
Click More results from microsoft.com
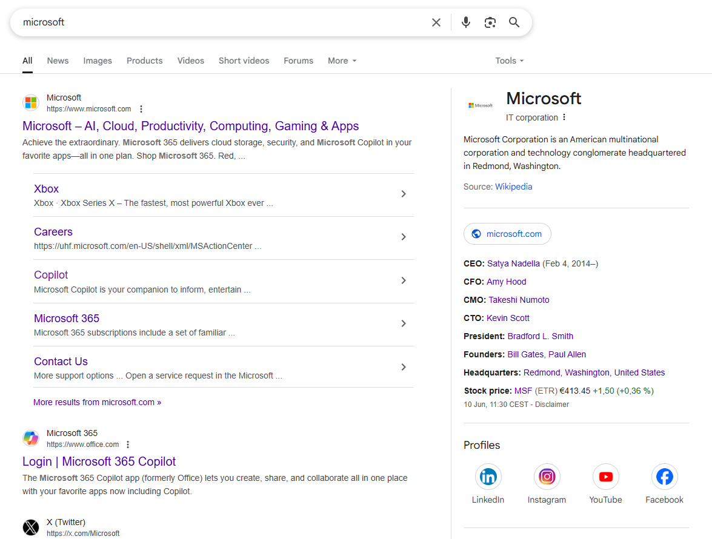click(x=97, y=402)
